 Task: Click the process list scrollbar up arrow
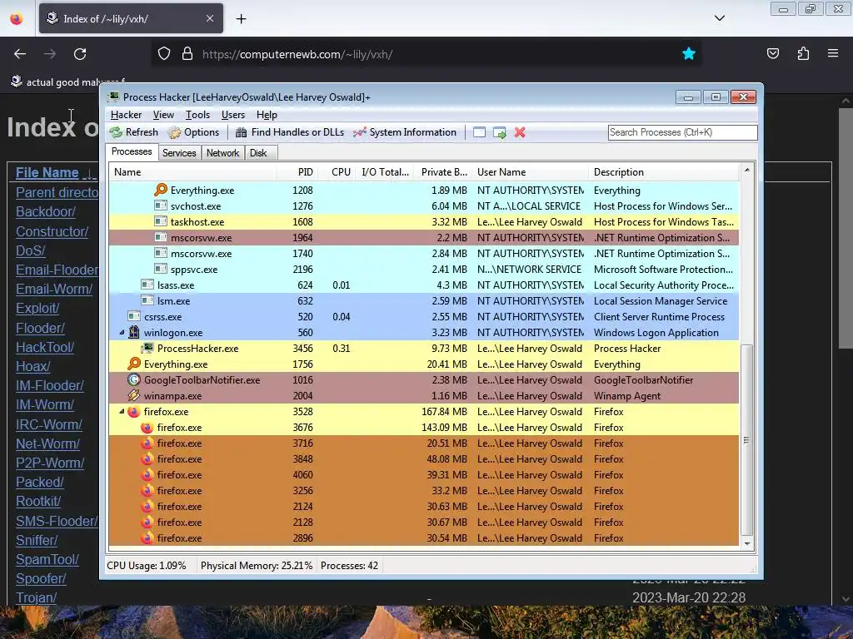click(x=747, y=170)
